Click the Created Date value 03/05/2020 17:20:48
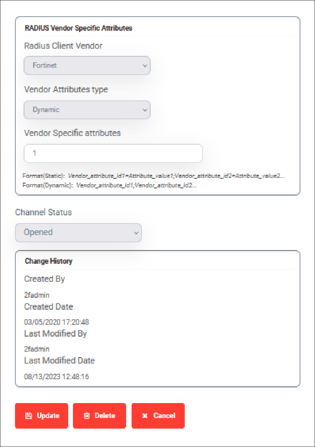 pyautogui.click(x=57, y=322)
